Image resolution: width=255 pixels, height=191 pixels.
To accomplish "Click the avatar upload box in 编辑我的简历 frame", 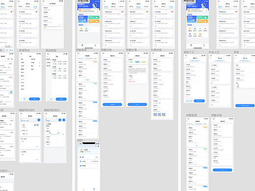I will pos(24,125).
